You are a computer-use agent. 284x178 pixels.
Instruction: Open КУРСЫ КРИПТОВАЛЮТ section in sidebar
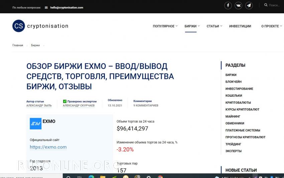click(242, 110)
